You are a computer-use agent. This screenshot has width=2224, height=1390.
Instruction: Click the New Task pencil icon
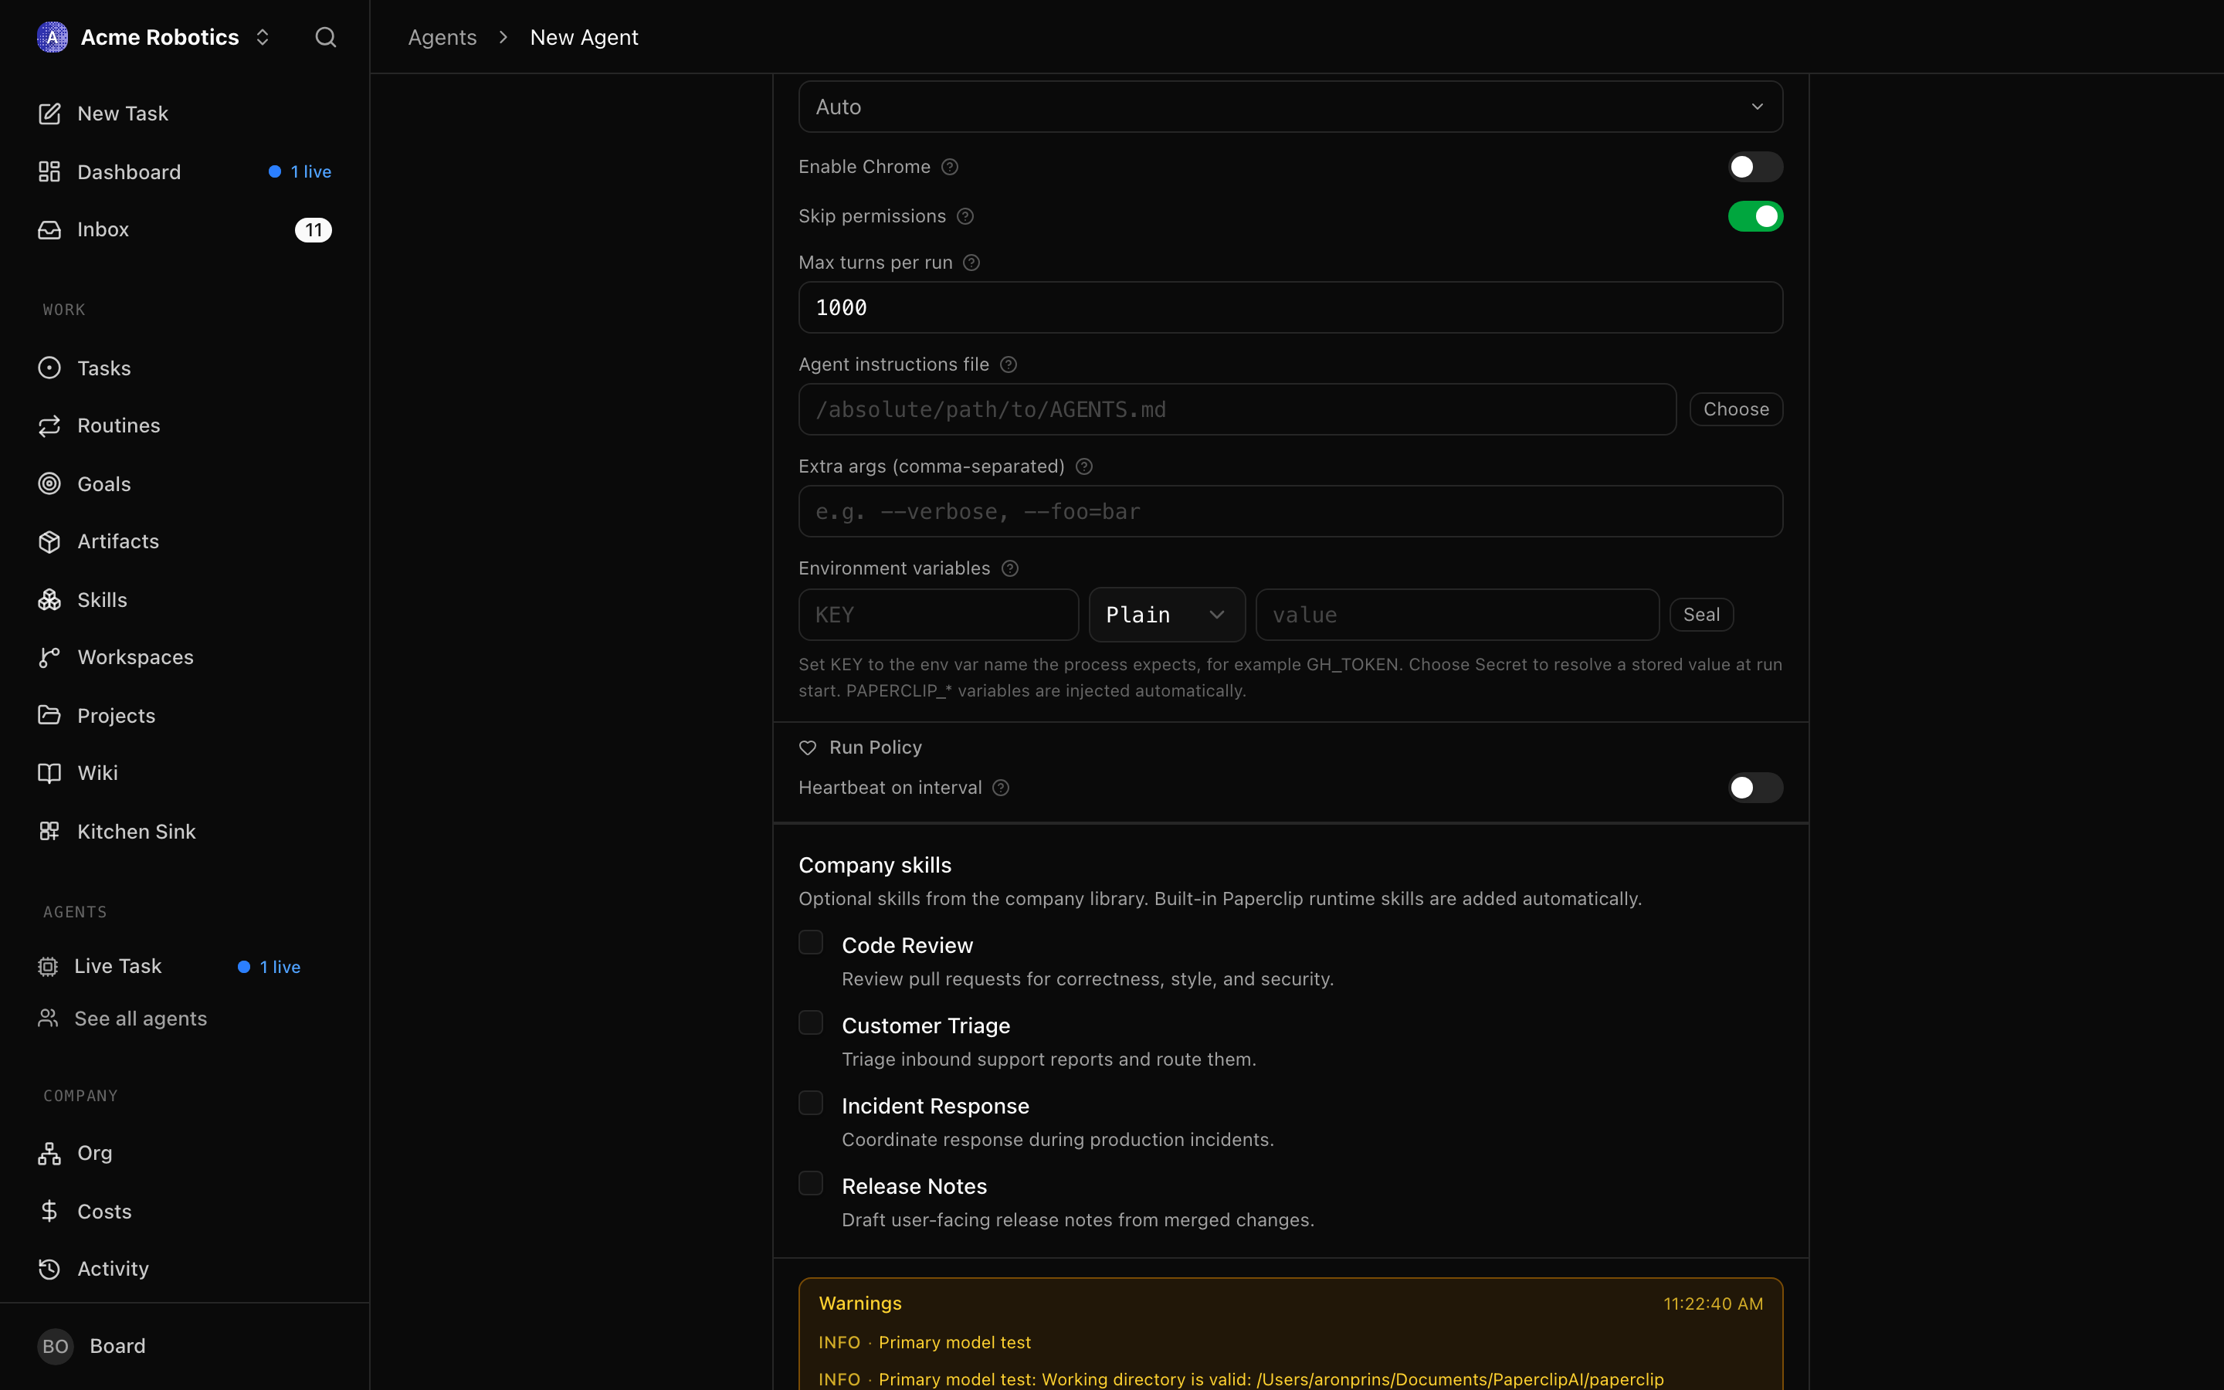pos(49,114)
